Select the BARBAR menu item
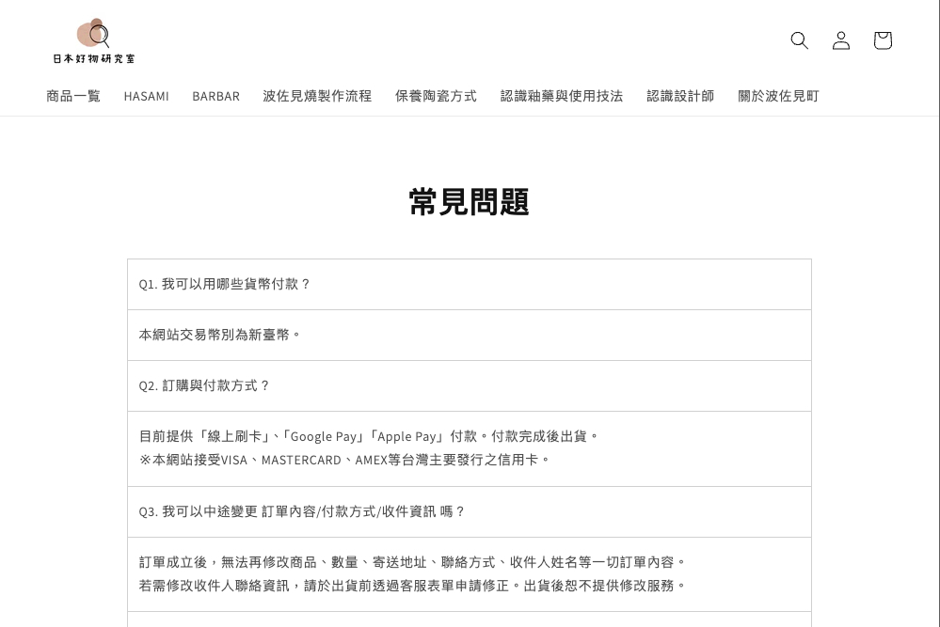This screenshot has height=627, width=940. pyautogui.click(x=215, y=96)
